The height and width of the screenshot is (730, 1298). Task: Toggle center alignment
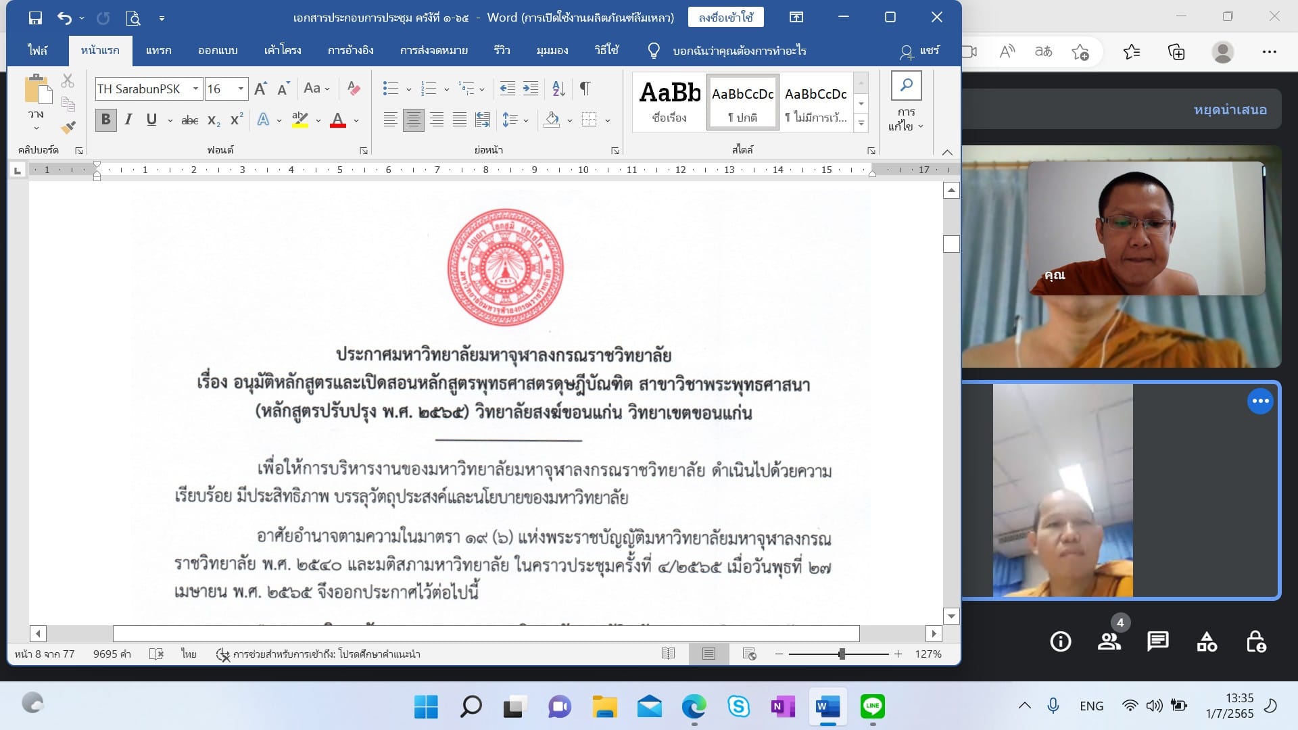(413, 120)
